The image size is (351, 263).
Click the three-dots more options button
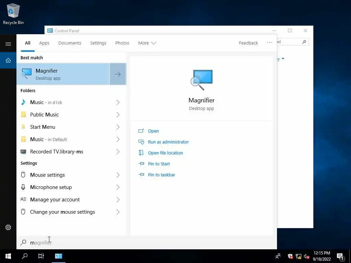pyautogui.click(x=269, y=42)
